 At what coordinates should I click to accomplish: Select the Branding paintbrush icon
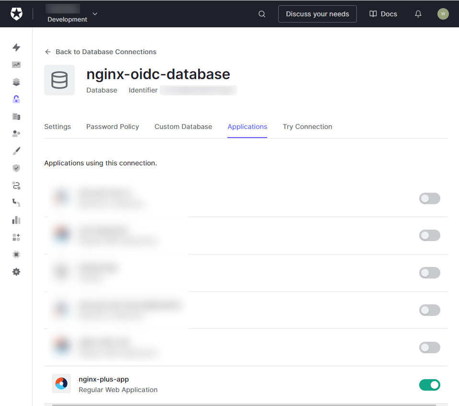(16, 151)
